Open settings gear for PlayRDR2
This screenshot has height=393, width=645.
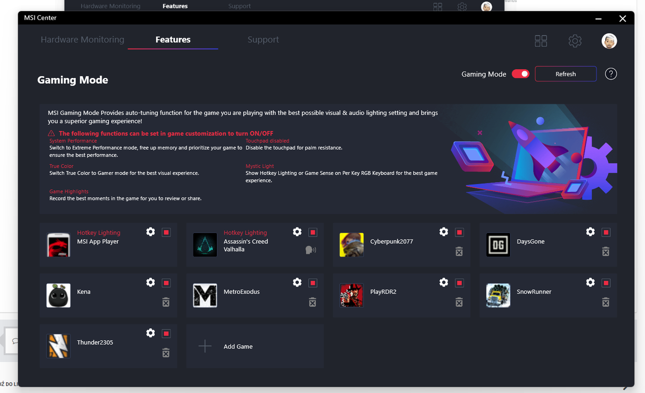click(x=444, y=283)
